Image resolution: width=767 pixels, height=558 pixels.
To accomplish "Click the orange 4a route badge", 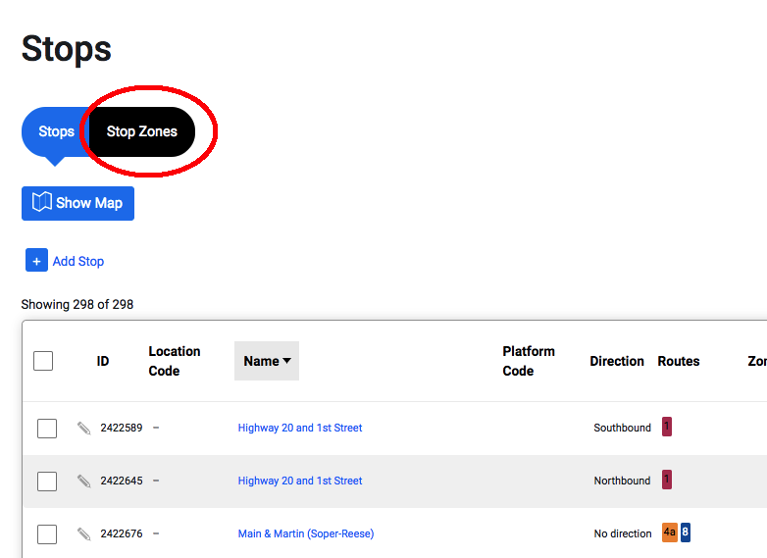I will (670, 533).
